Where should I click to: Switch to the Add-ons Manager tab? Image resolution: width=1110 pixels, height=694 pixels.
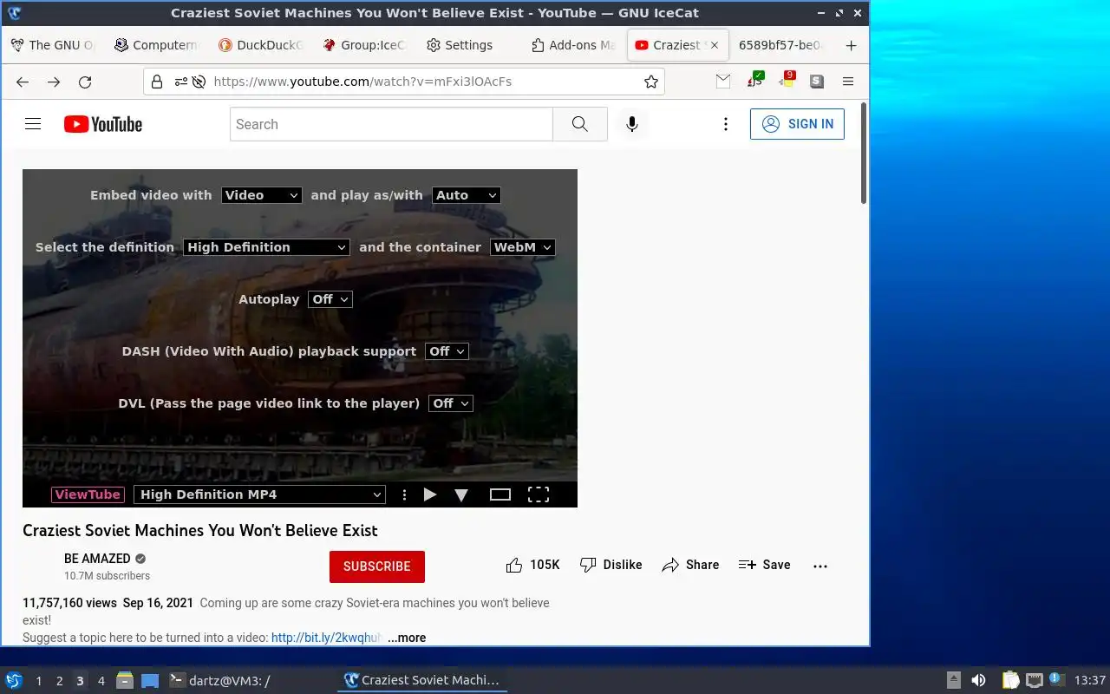coord(572,45)
